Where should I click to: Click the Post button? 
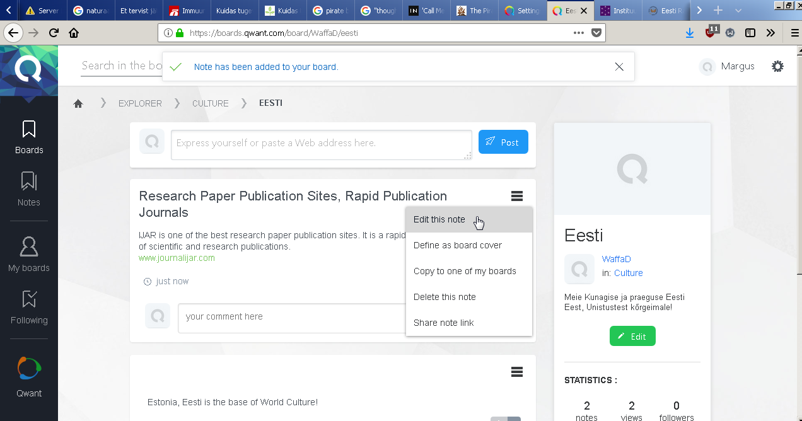pos(503,142)
